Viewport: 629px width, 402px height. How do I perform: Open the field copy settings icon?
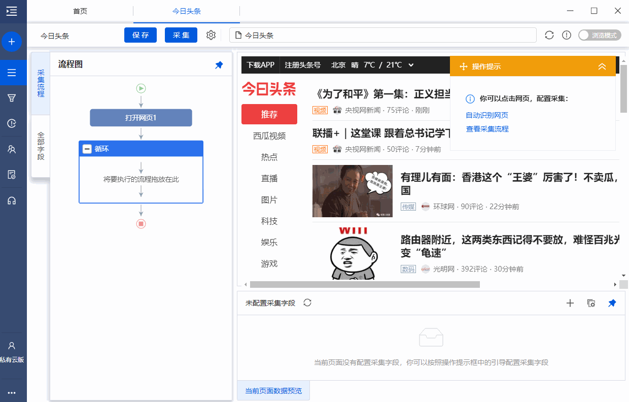coord(591,303)
